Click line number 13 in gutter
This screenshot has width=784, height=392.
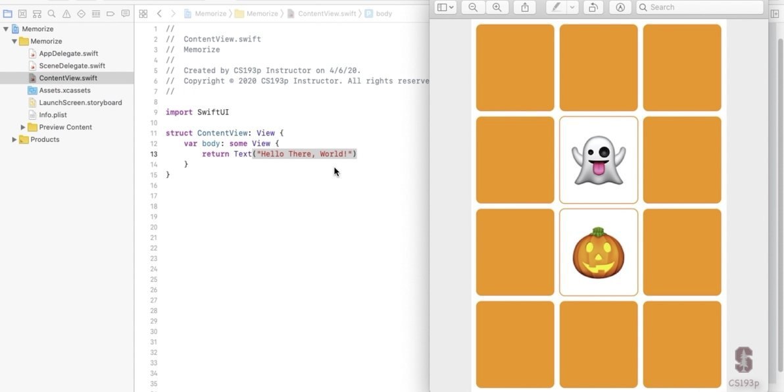tap(153, 154)
